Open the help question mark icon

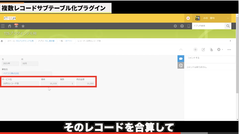click(182, 26)
